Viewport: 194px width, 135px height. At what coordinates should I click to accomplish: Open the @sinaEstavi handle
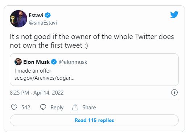[x=43, y=23]
